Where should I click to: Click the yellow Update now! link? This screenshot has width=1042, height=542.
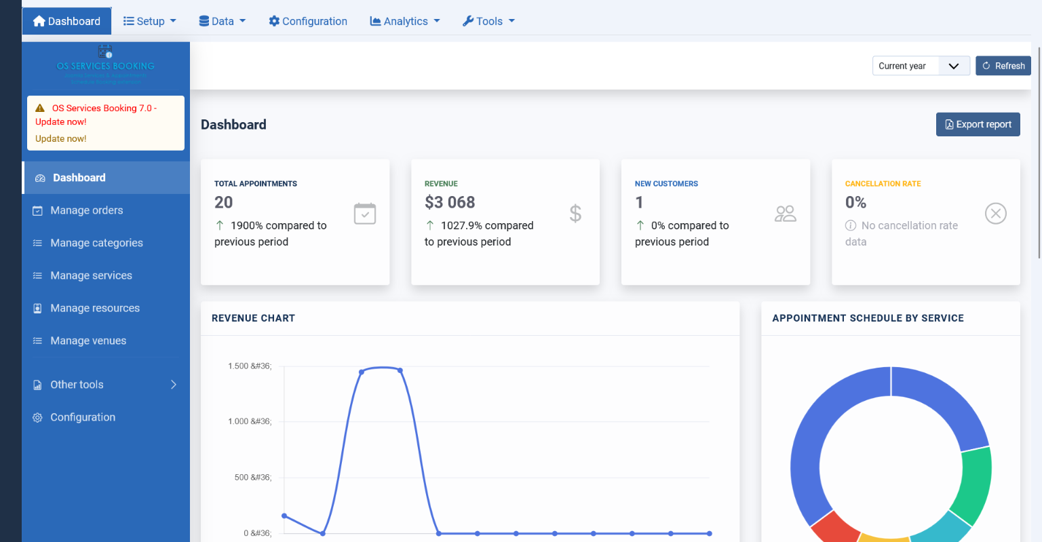(61, 138)
